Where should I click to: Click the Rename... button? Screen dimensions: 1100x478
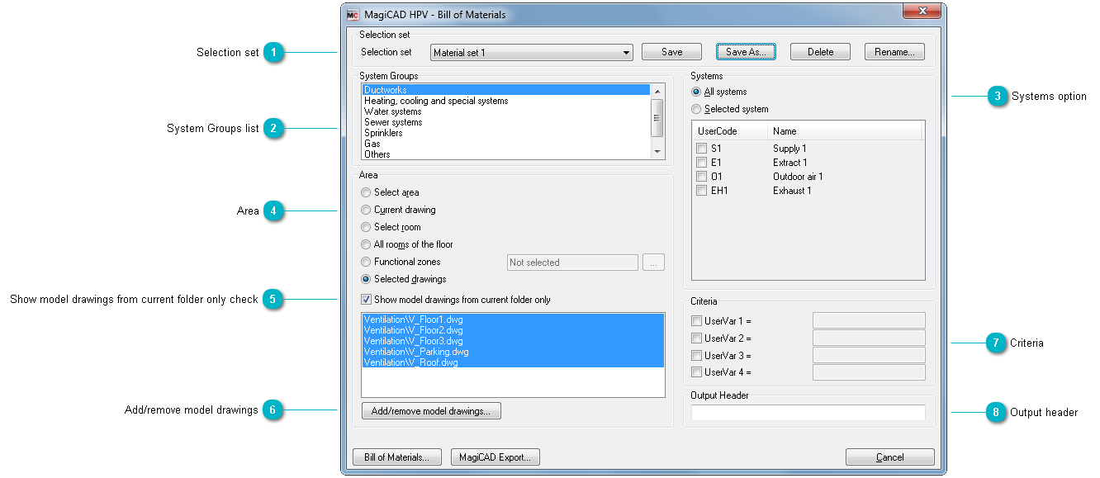pyautogui.click(x=894, y=52)
